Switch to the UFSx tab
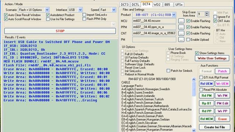This screenshot has width=235, height=132. tap(179, 5)
